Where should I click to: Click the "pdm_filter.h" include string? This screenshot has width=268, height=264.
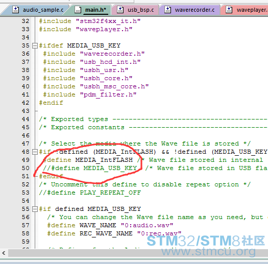[x=108, y=95]
